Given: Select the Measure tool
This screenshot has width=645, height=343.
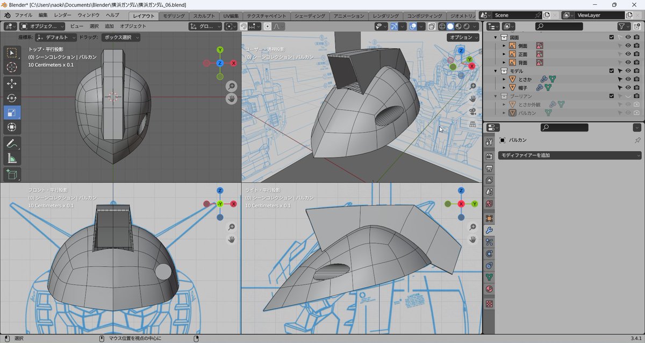Looking at the screenshot, I should point(12,158).
